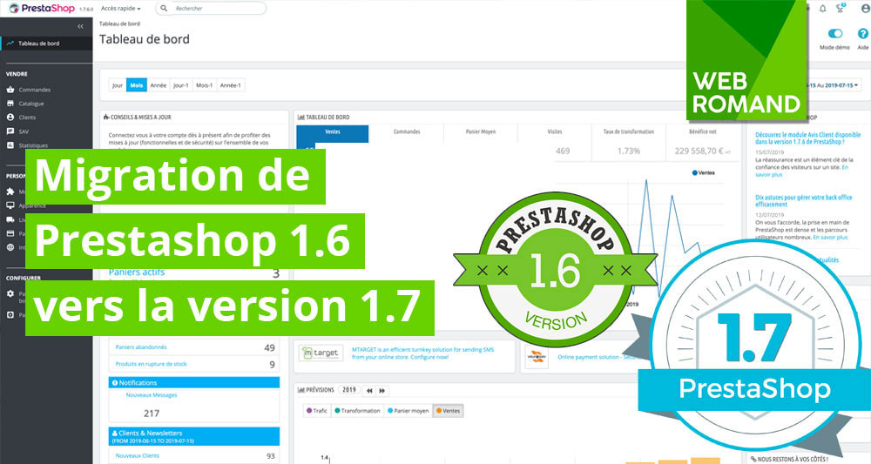Toggle the Trafic series in forecast chart
The height and width of the screenshot is (464, 871).
pos(316,411)
